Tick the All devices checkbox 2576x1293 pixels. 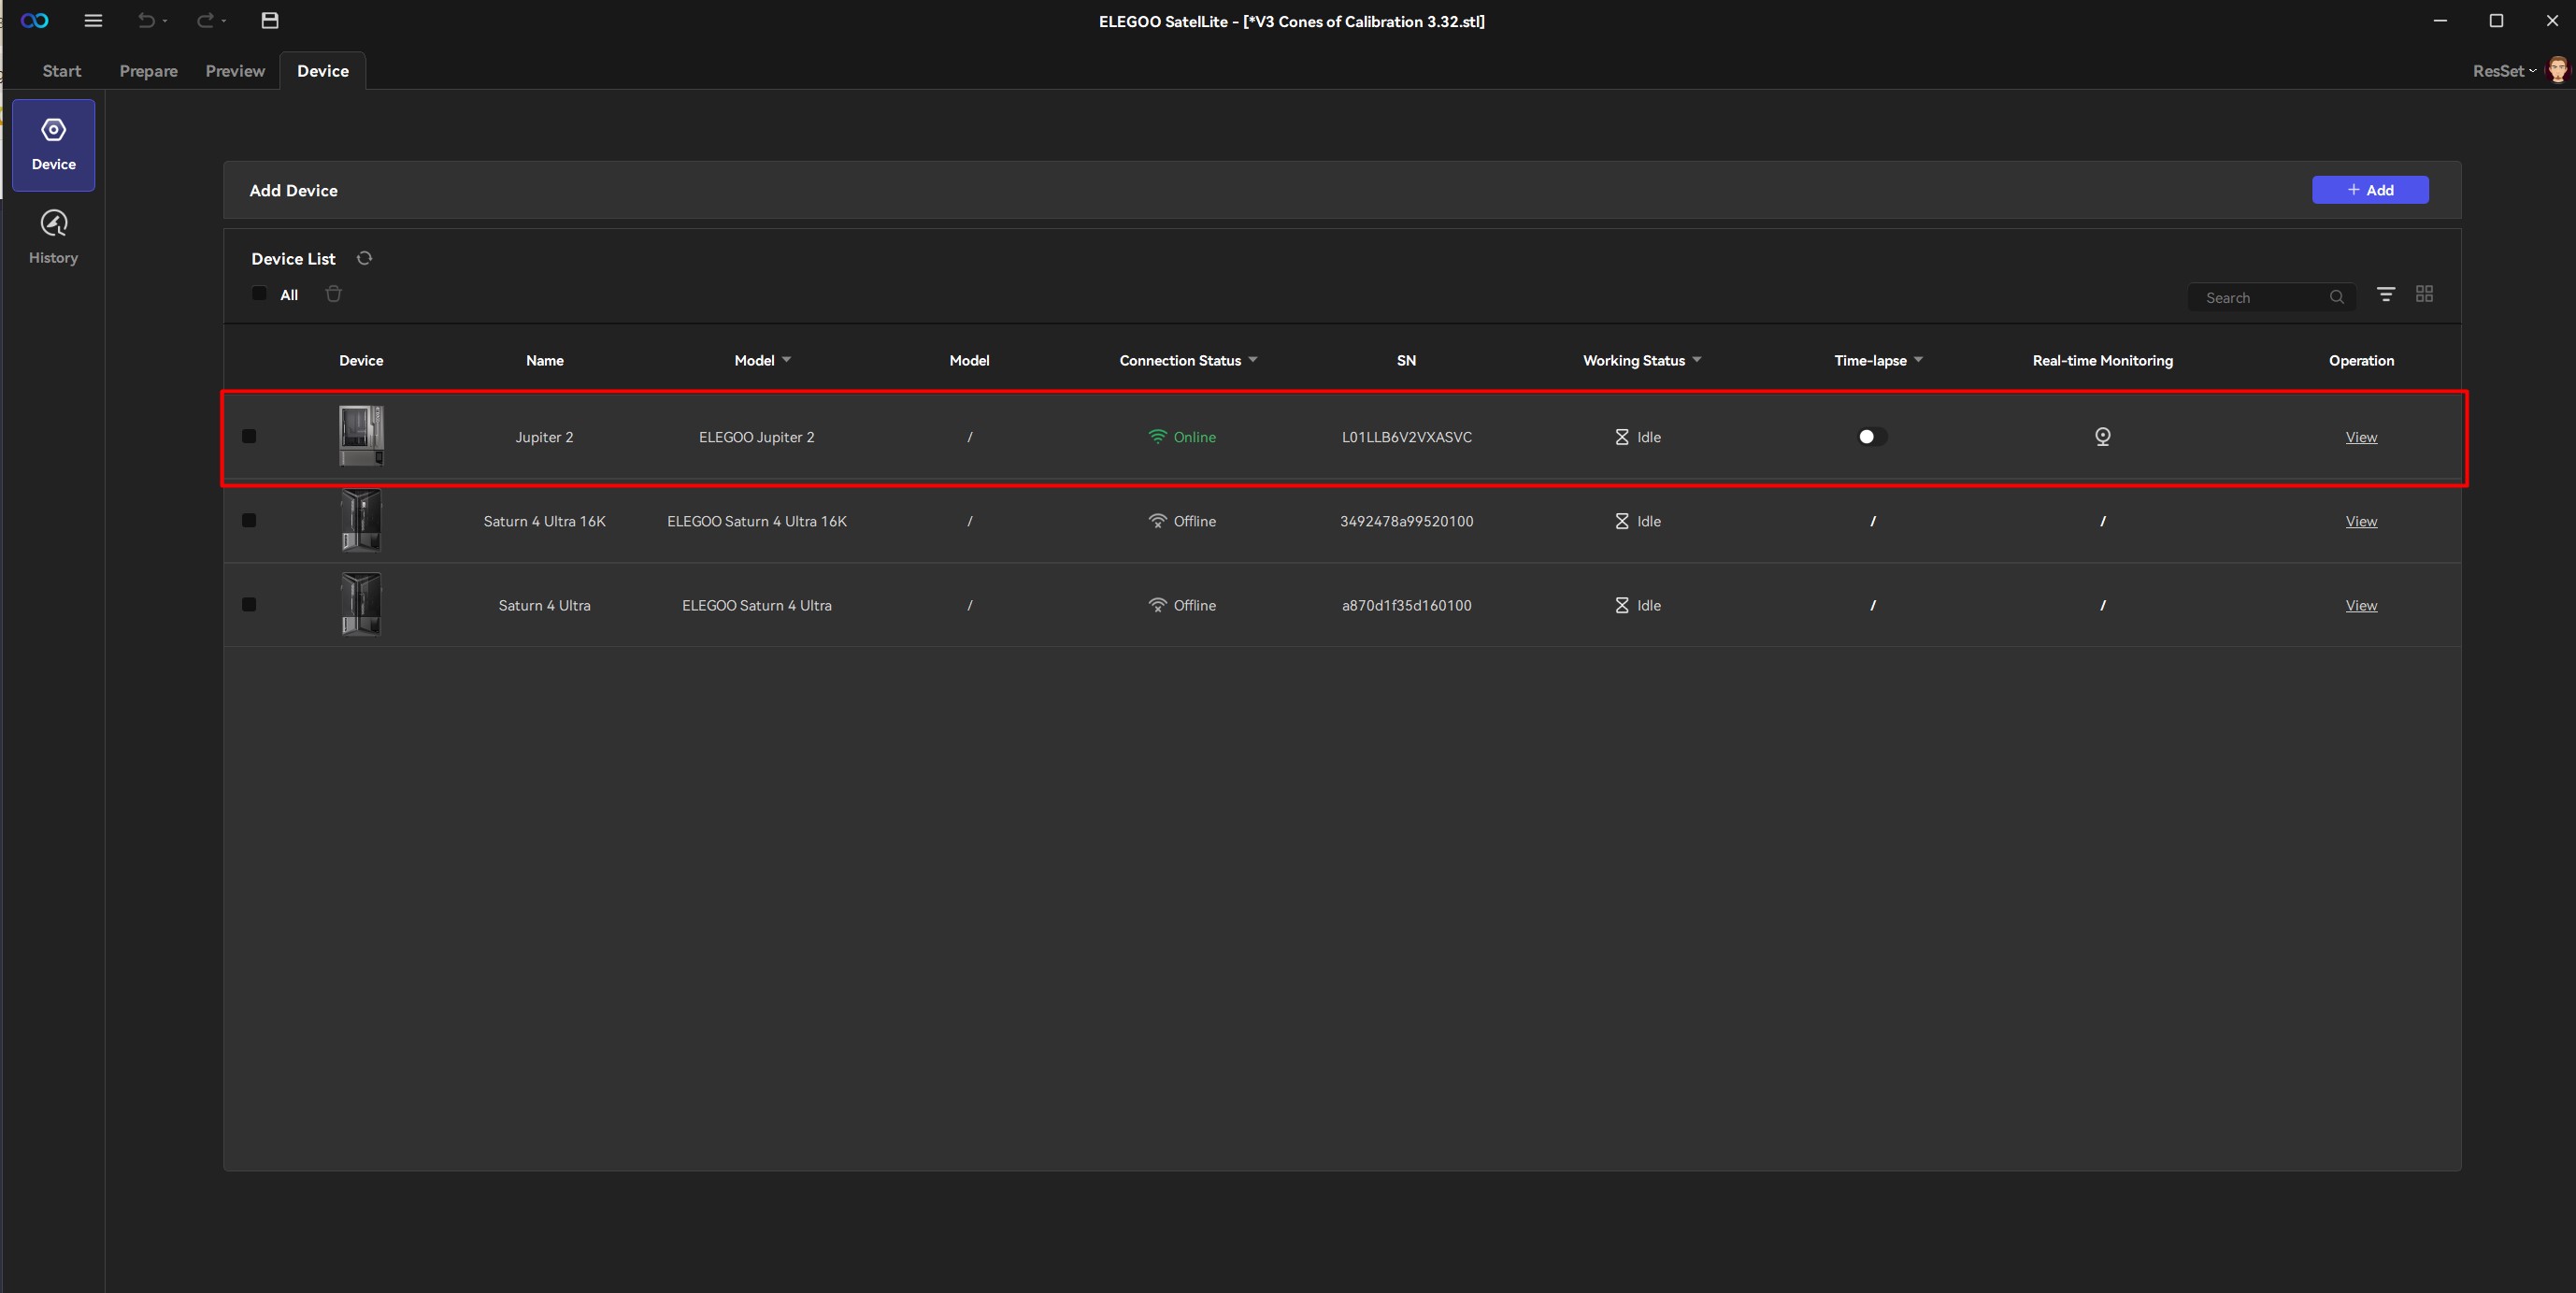coord(259,294)
